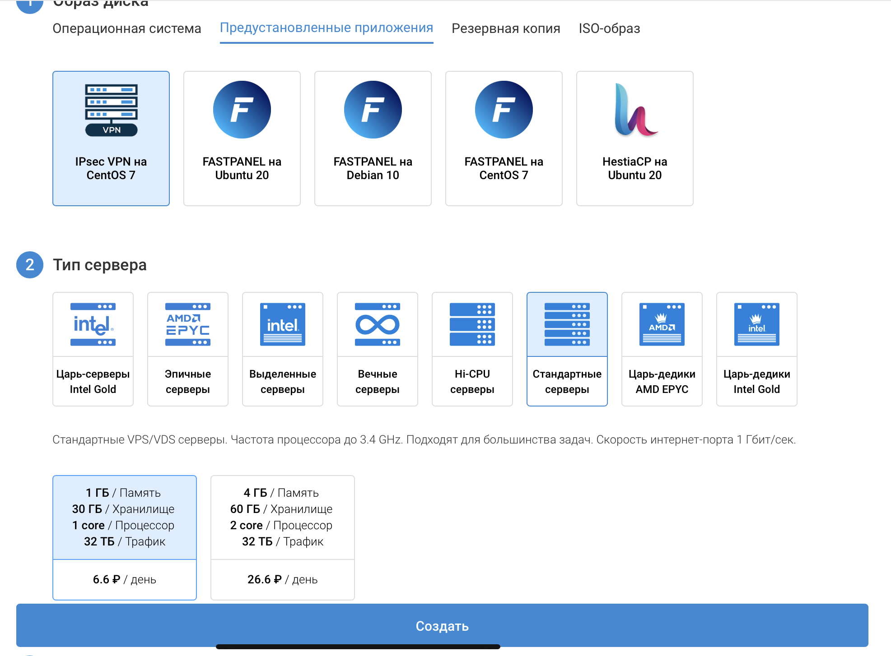
Task: Click IPsec VPN на CentOS 7 label
Action: [x=111, y=168]
